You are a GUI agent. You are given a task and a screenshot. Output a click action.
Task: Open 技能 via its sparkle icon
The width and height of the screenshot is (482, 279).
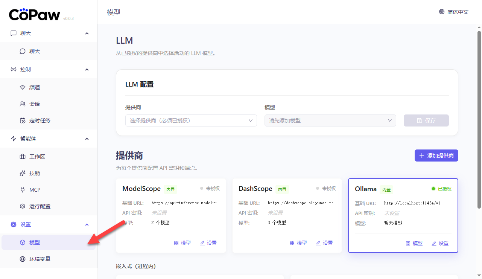[23, 173]
